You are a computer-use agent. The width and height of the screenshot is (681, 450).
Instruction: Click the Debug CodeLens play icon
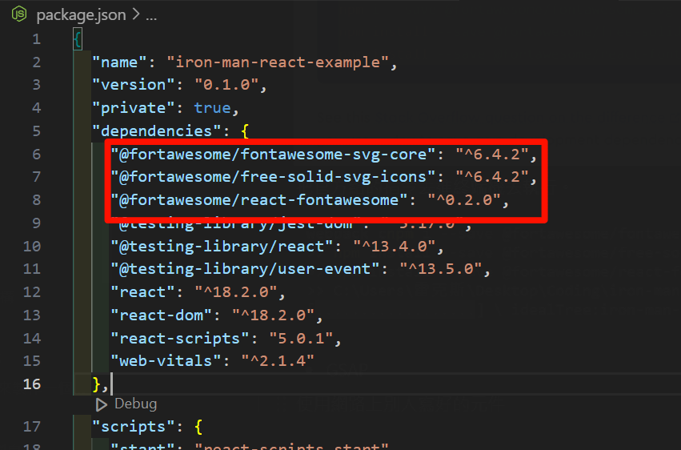click(102, 404)
